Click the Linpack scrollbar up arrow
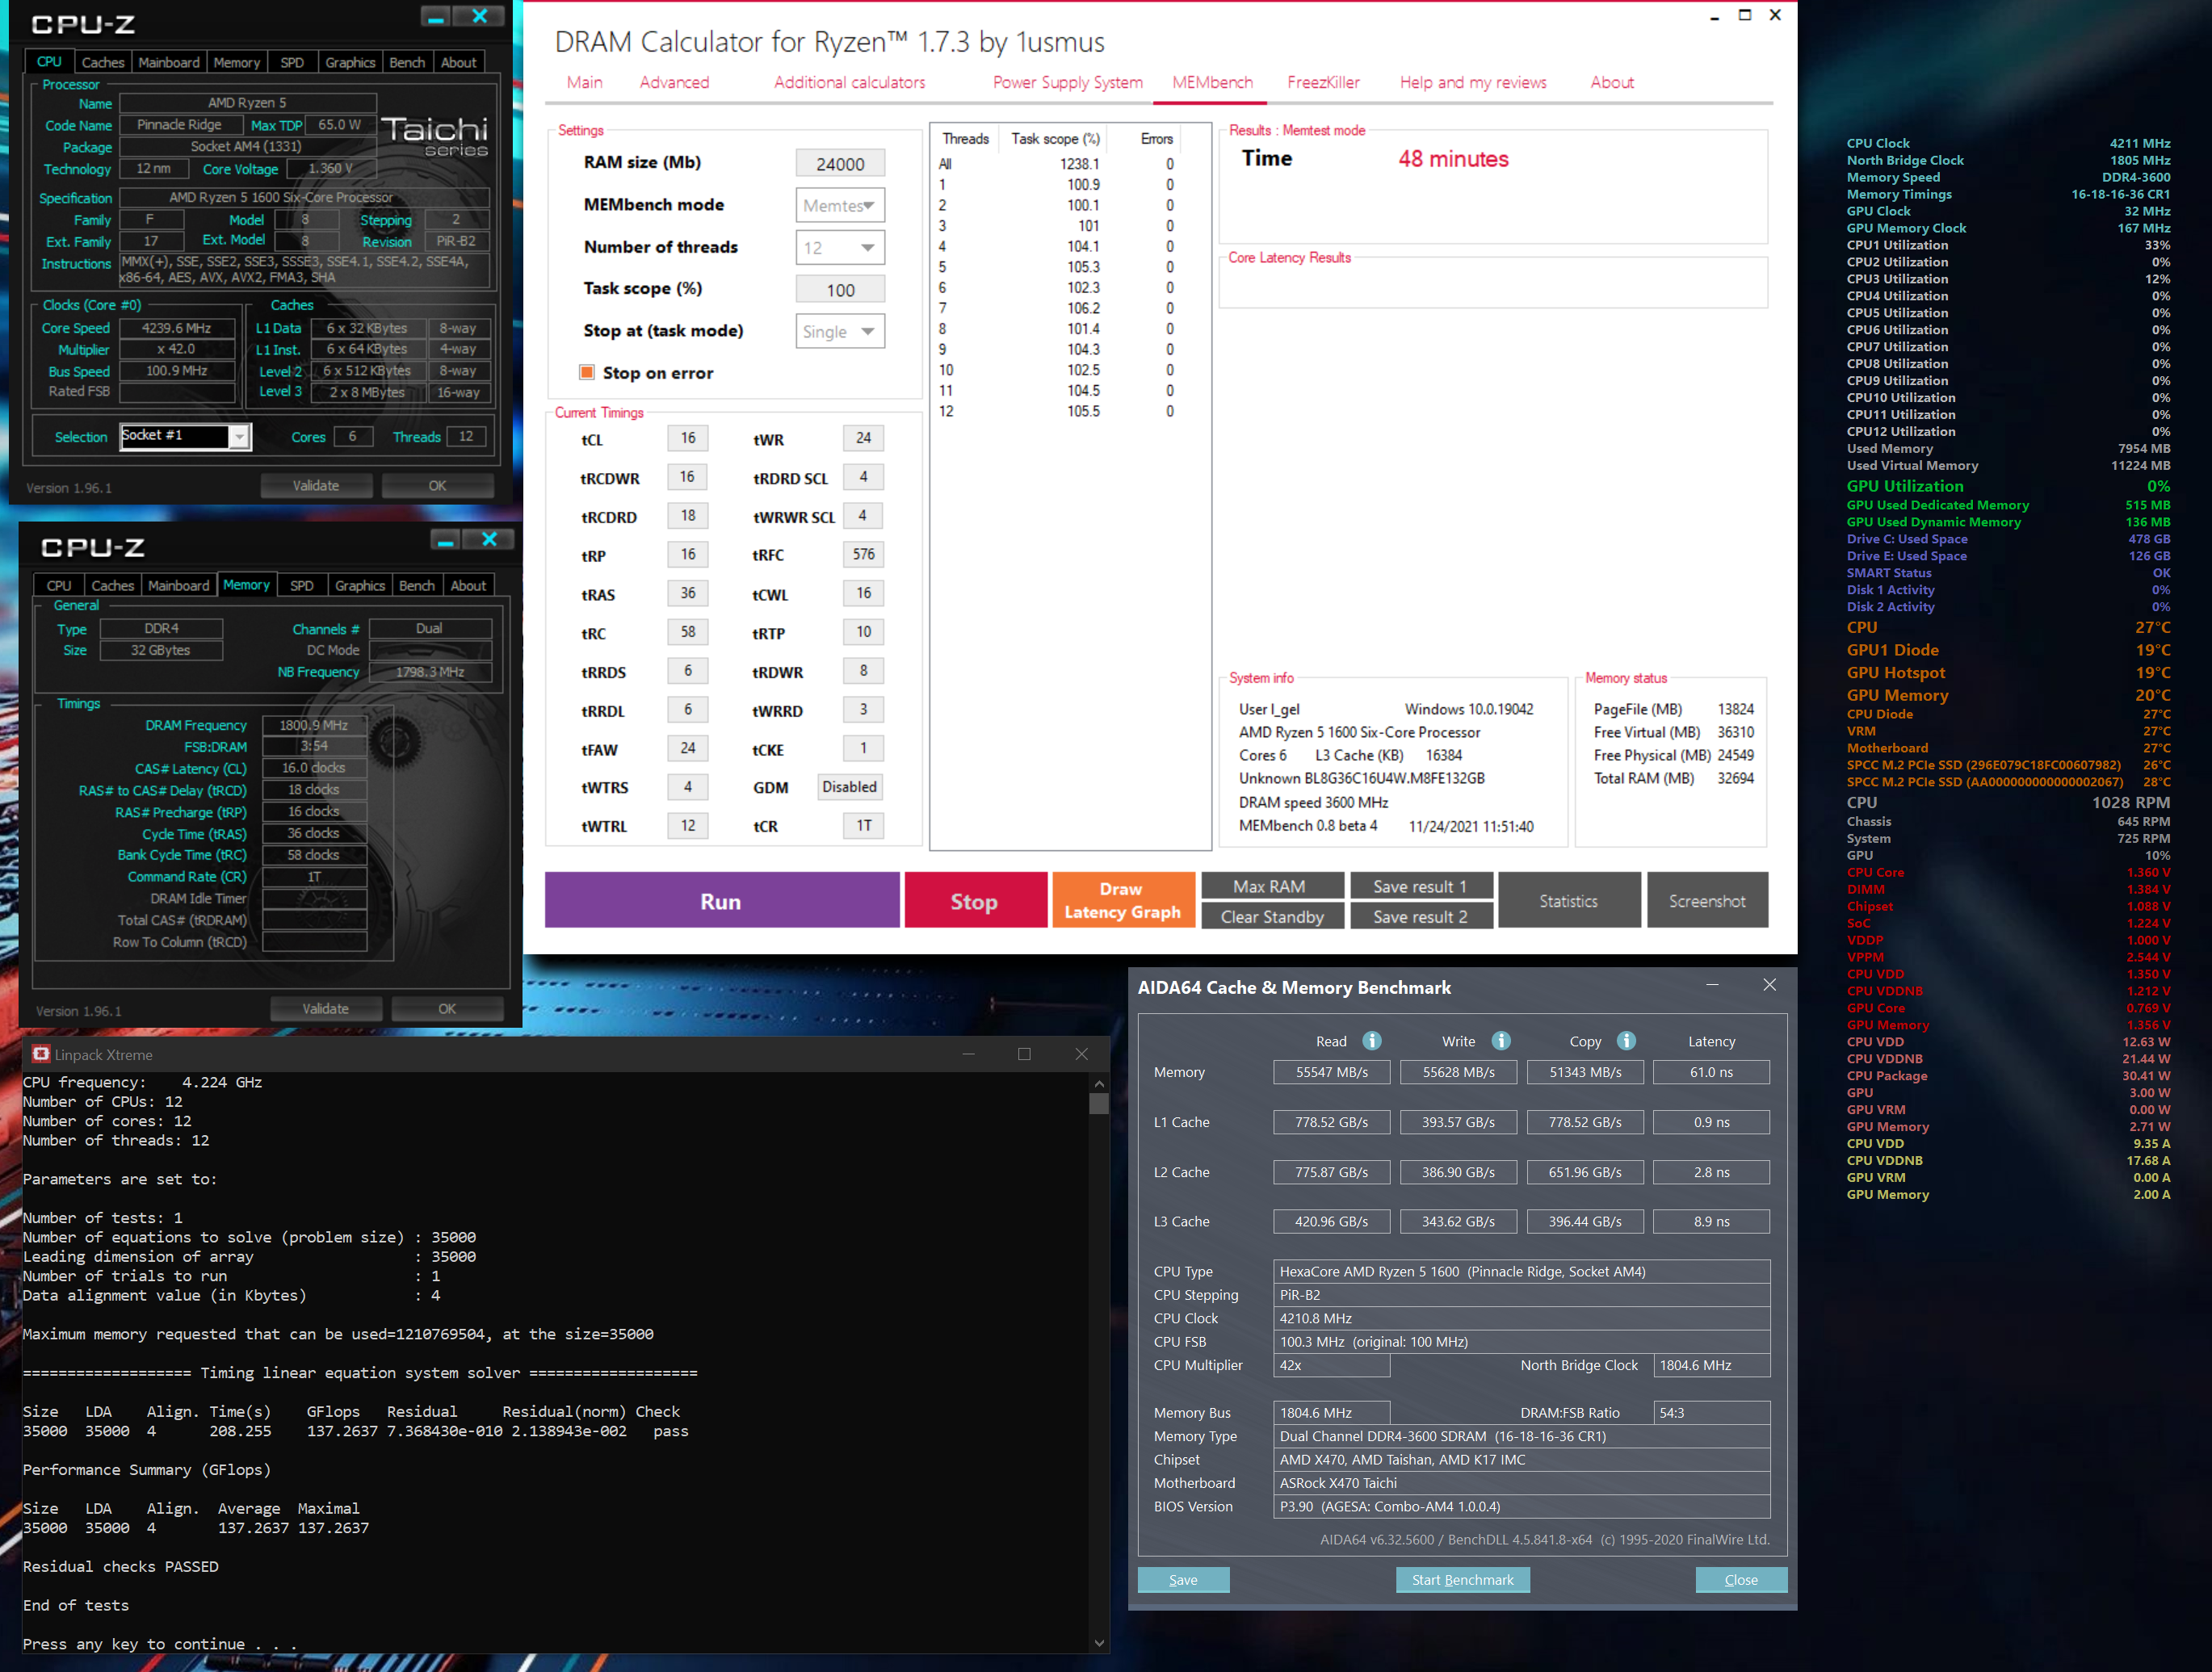The width and height of the screenshot is (2212, 1672). click(1099, 1083)
